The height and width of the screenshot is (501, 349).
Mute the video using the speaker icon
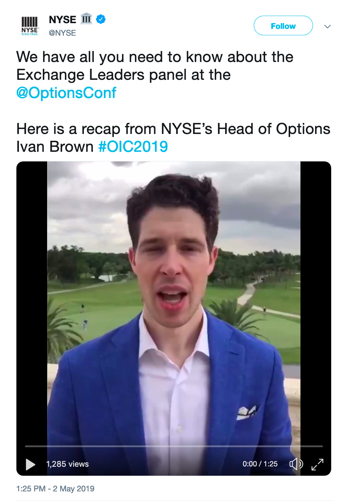pyautogui.click(x=296, y=464)
